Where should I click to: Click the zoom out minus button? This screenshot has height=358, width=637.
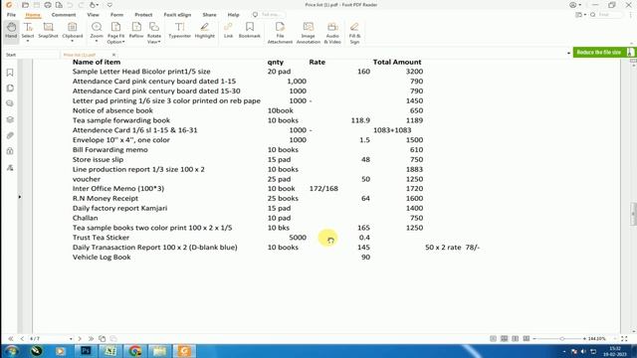(535, 338)
